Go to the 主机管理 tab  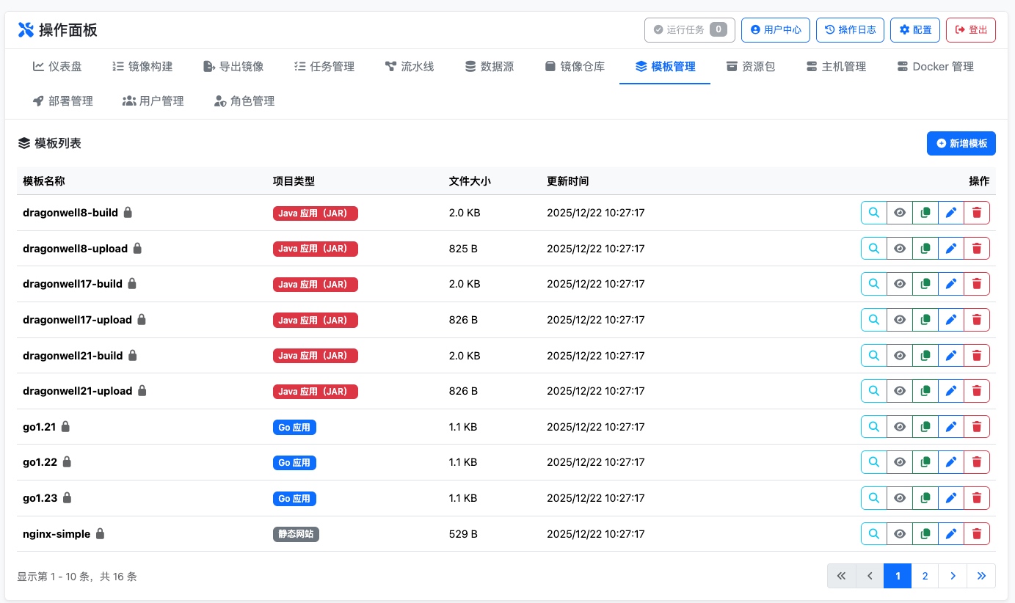tap(836, 67)
